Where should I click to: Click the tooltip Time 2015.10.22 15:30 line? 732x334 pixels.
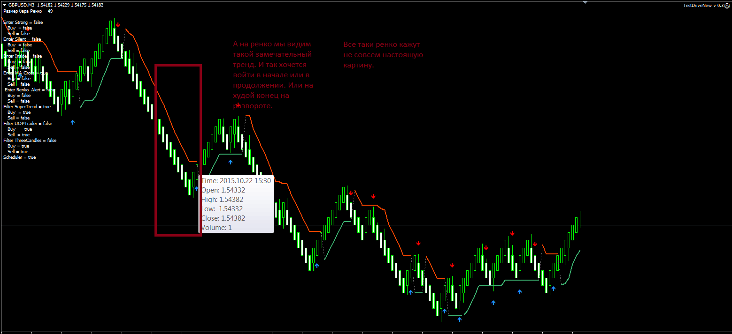click(x=236, y=180)
